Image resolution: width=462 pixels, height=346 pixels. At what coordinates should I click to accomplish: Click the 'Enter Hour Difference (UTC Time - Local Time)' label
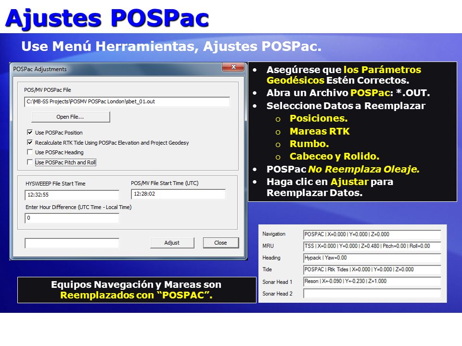tap(78, 207)
